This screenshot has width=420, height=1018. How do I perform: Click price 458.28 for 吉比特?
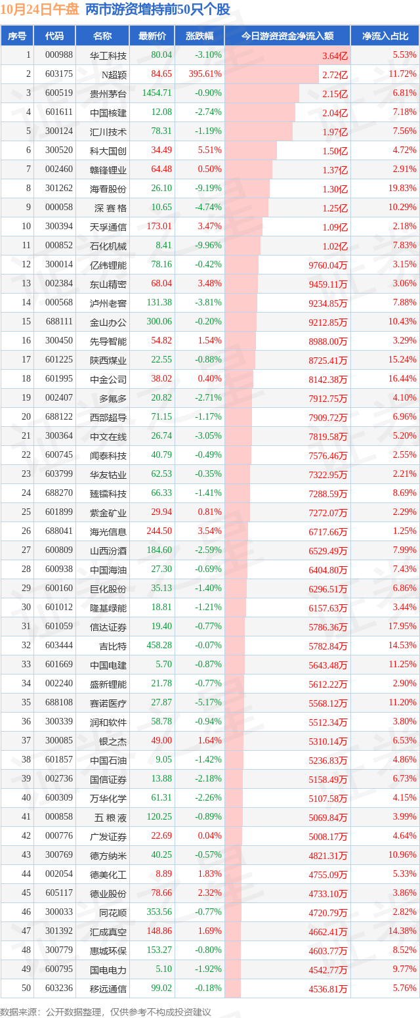(159, 646)
